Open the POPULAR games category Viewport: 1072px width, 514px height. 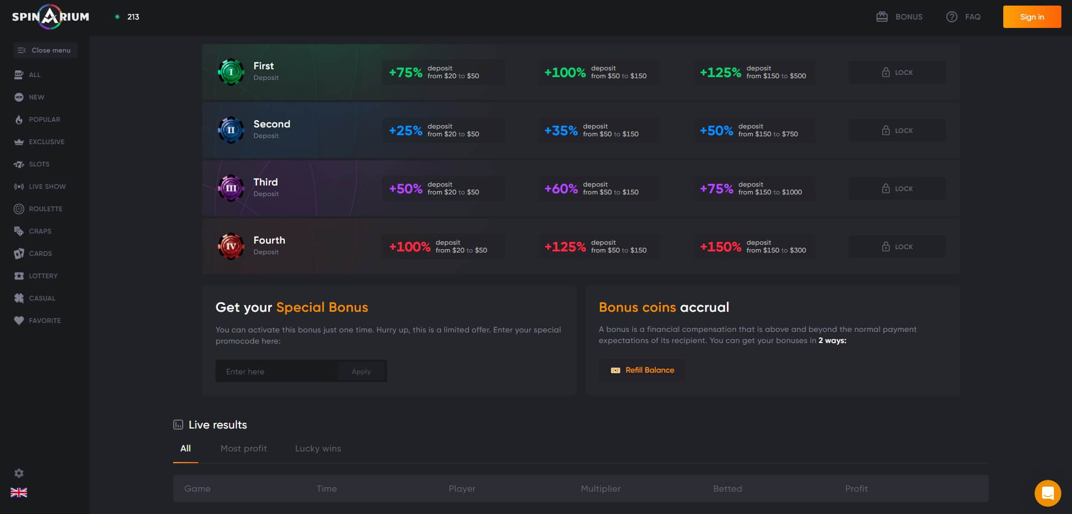pos(37,120)
